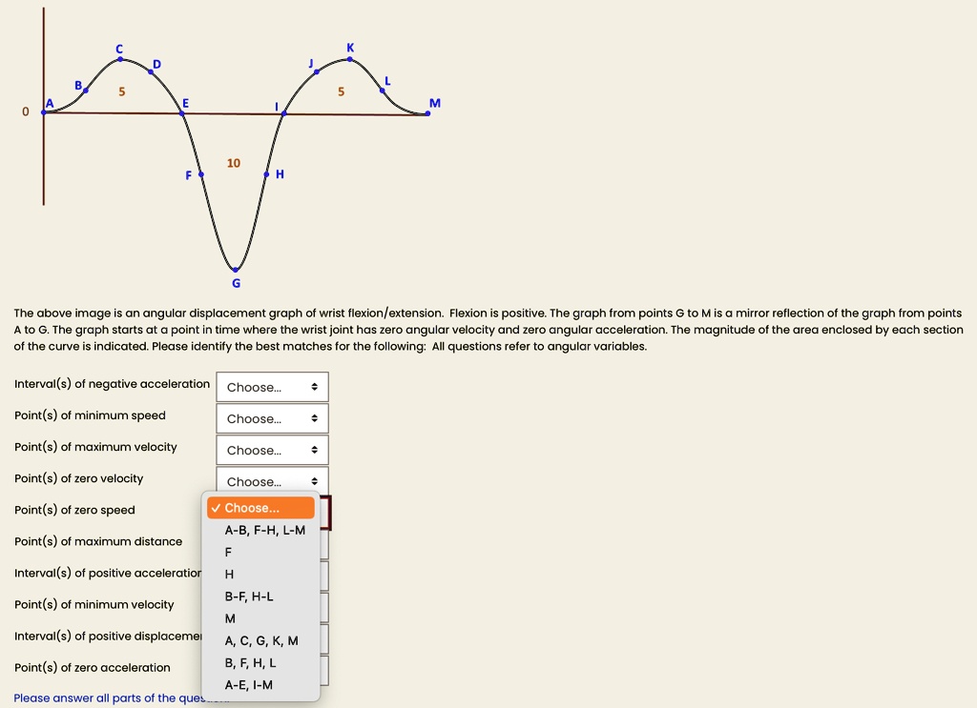Click the 'Point(s) of maximum distance' label
The image size is (977, 708).
[x=98, y=541]
